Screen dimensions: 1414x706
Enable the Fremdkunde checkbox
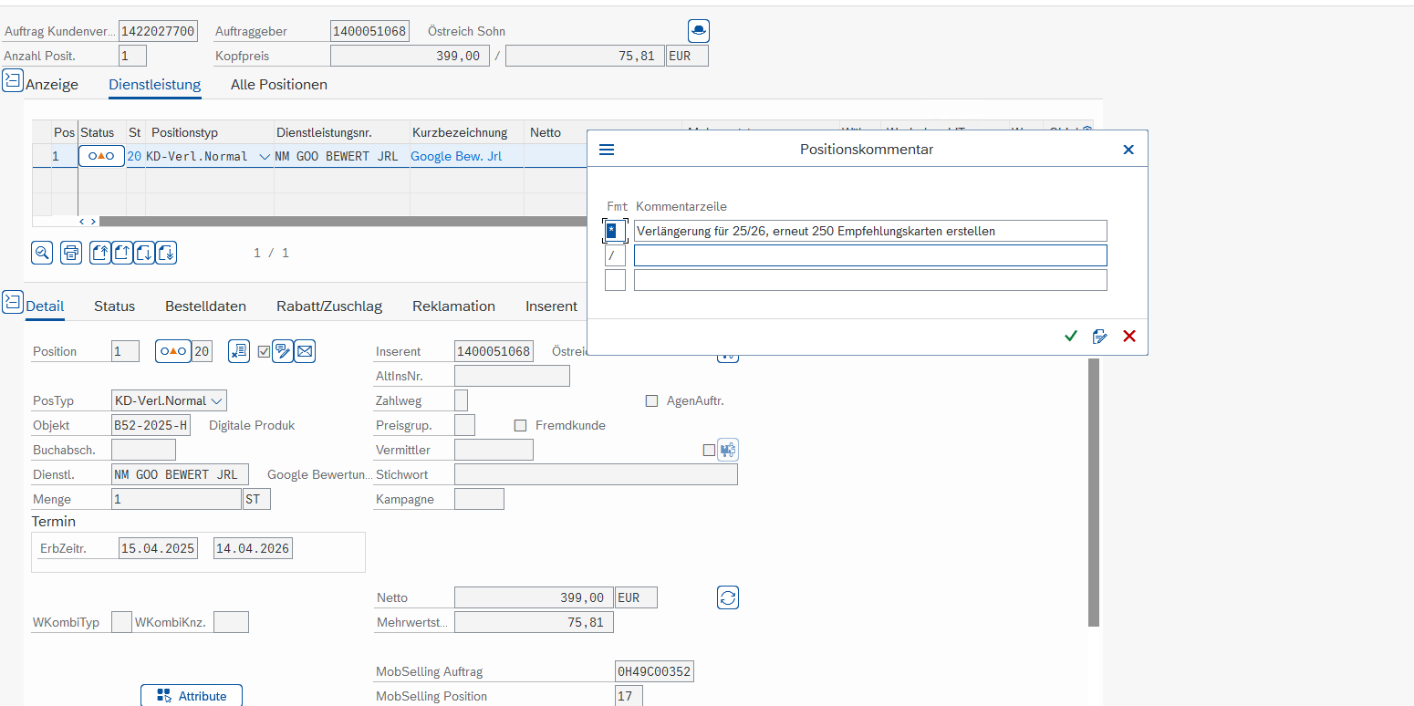pyautogui.click(x=520, y=425)
